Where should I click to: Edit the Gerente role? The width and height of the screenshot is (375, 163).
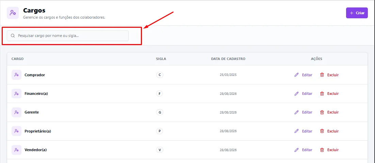(303, 112)
